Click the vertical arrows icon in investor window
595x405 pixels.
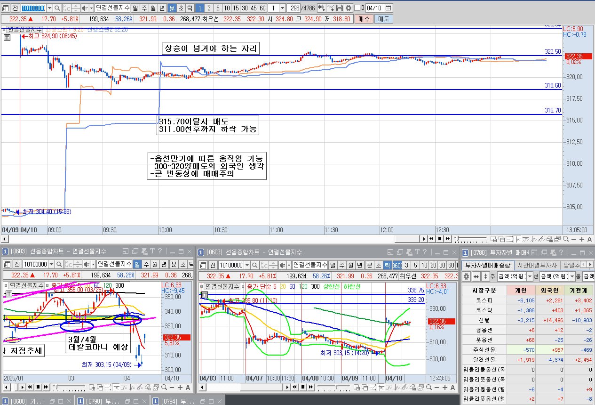(x=485, y=276)
